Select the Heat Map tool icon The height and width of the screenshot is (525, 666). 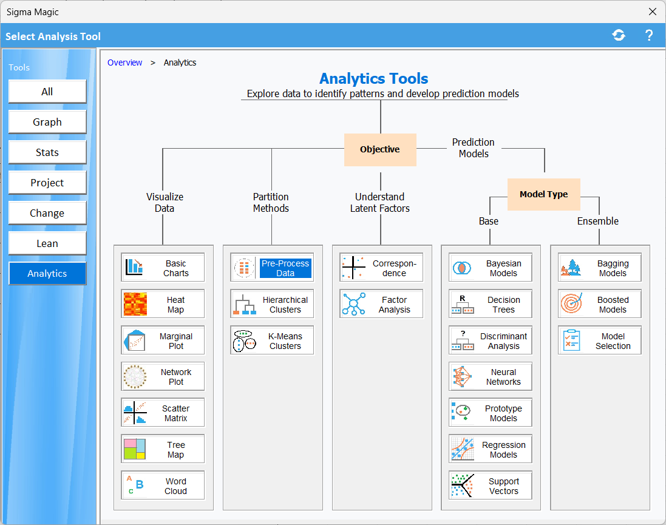pos(135,304)
